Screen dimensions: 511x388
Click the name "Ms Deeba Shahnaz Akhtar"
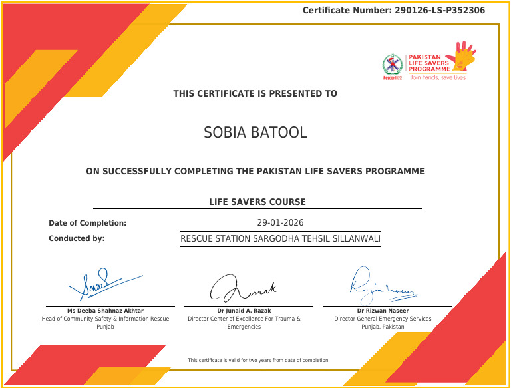click(x=105, y=311)
